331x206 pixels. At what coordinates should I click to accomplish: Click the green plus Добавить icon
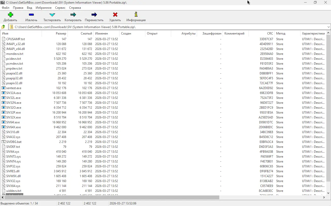pyautogui.click(x=10, y=15)
